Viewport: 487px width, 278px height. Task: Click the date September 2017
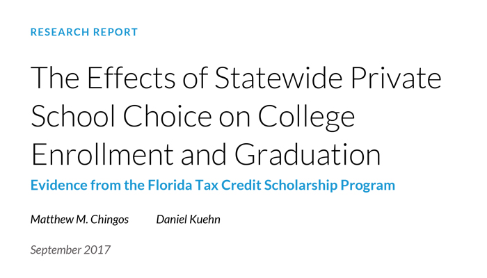click(x=70, y=250)
